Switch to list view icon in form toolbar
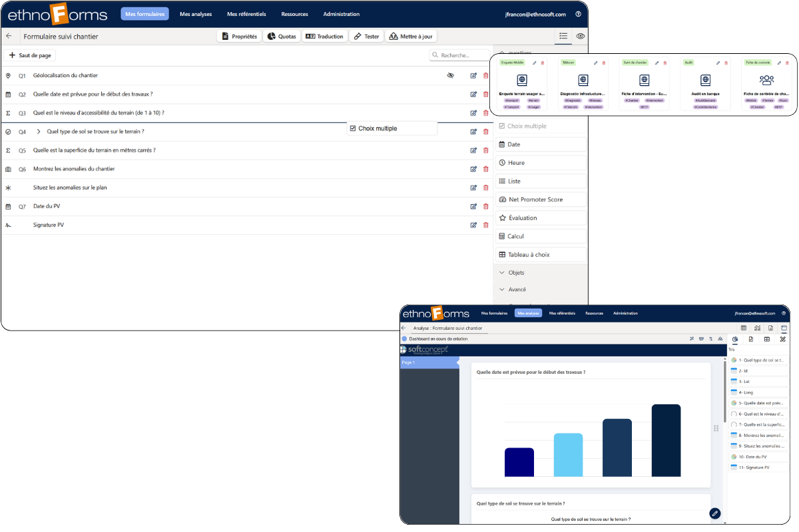 click(563, 37)
